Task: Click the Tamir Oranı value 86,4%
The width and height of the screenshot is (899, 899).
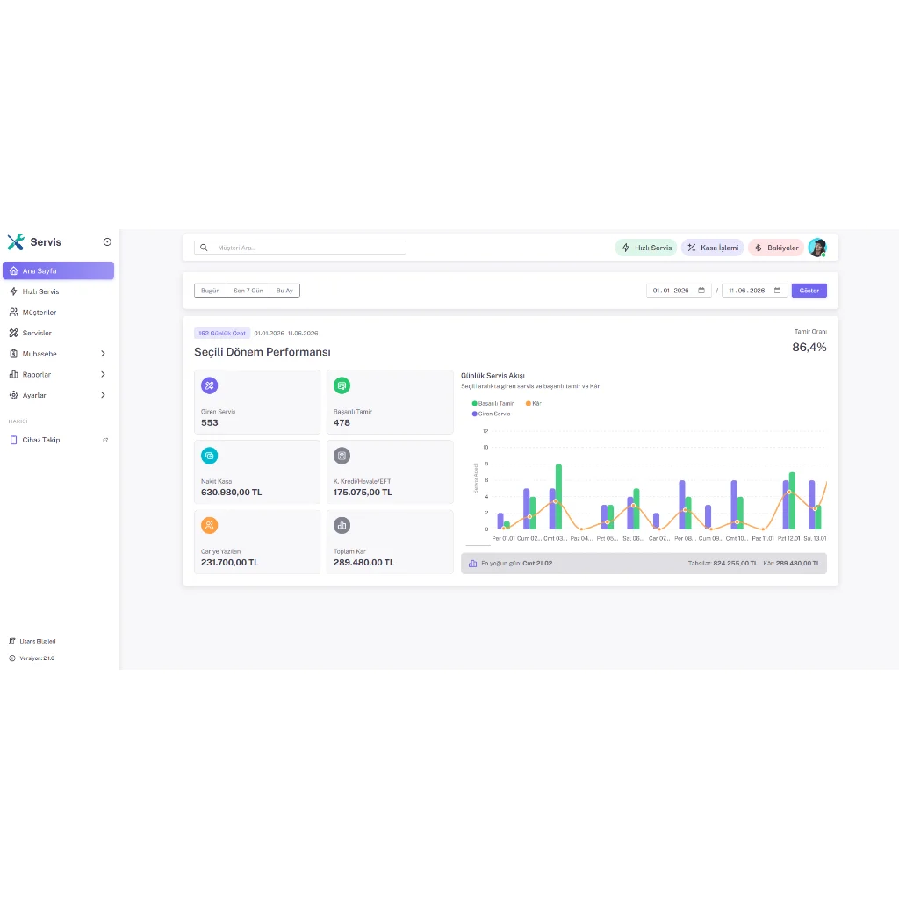Action: [x=809, y=348]
